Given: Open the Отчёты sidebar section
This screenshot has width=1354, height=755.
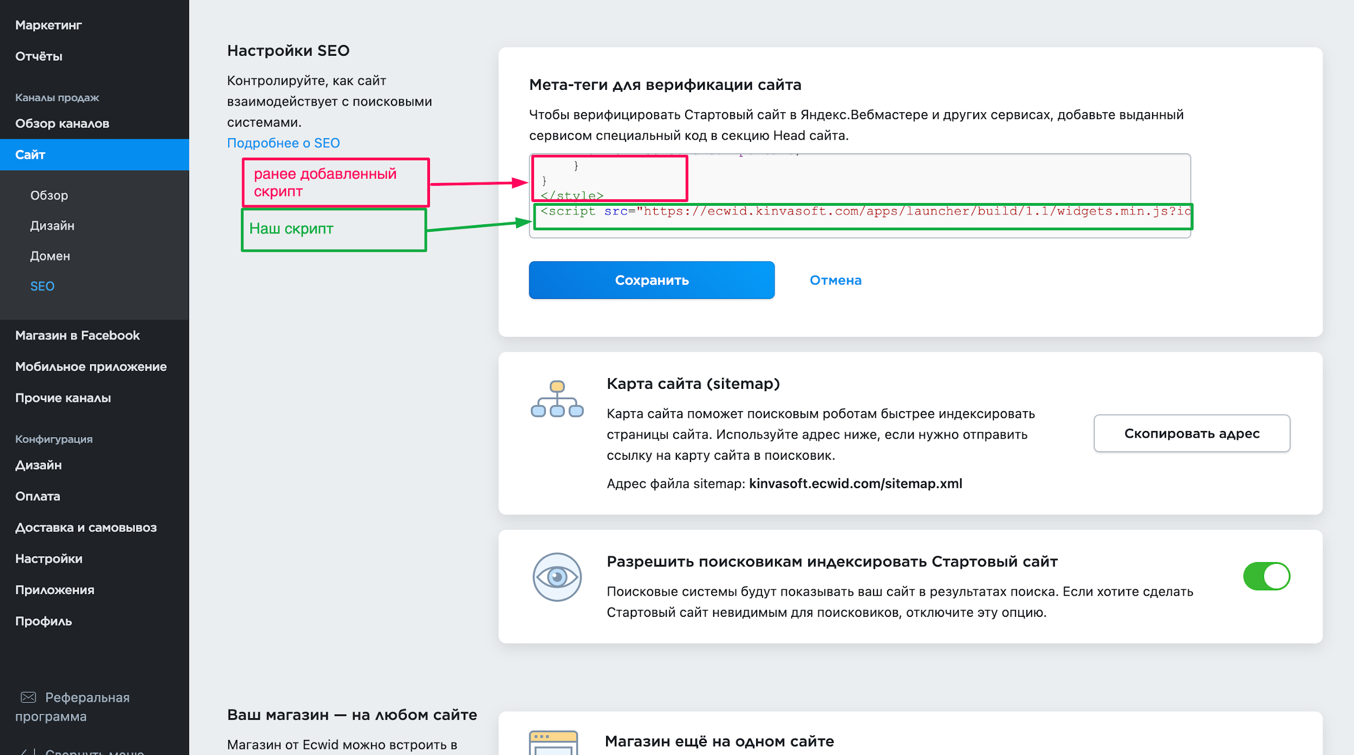Looking at the screenshot, I should pos(39,56).
